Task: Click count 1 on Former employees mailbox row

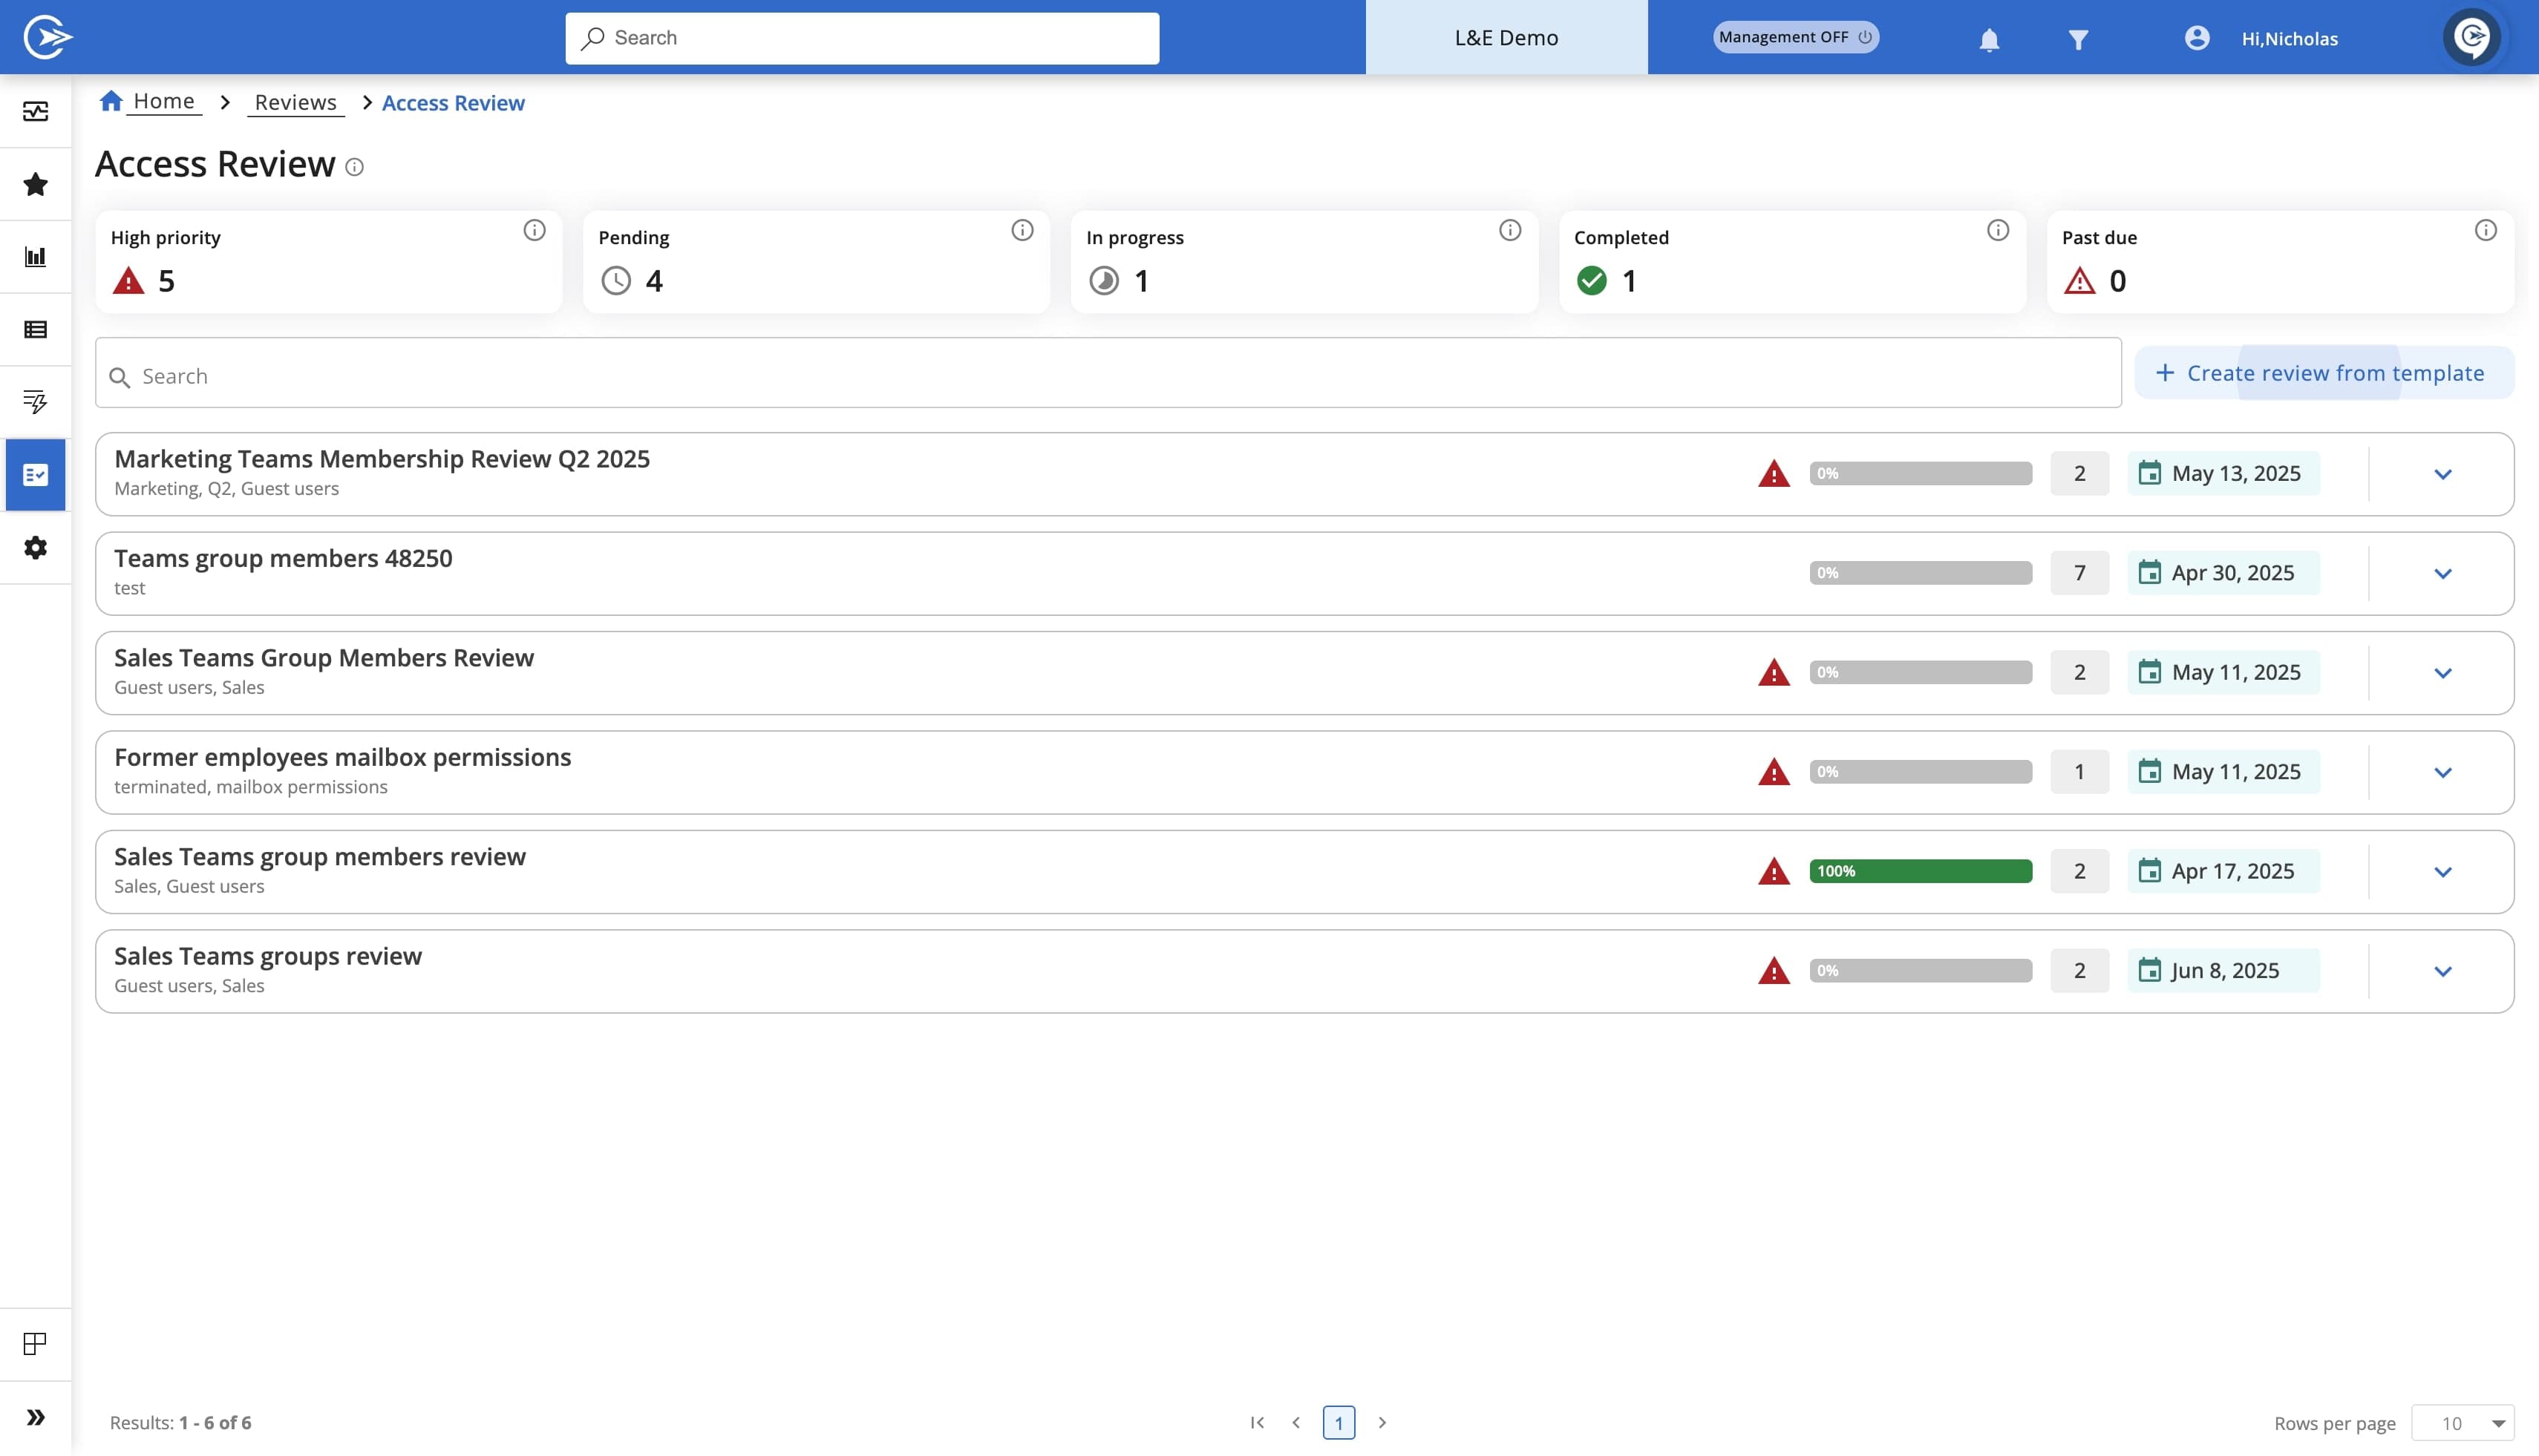Action: click(2079, 772)
